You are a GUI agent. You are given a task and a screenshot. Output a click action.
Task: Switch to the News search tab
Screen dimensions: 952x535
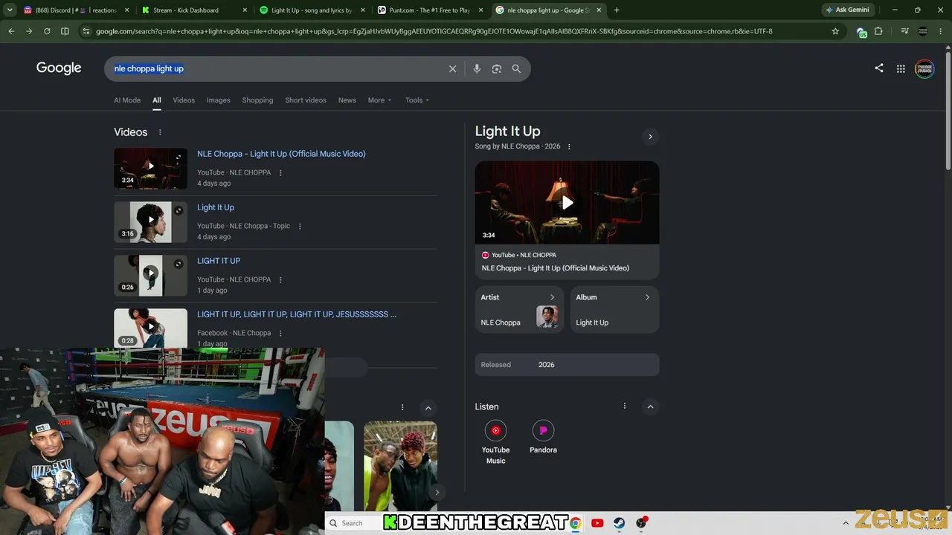pyautogui.click(x=347, y=100)
